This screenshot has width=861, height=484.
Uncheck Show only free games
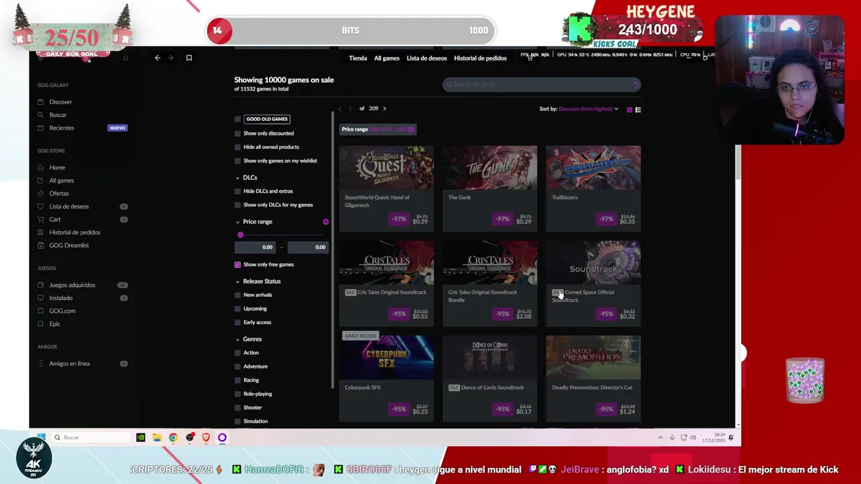click(x=237, y=265)
